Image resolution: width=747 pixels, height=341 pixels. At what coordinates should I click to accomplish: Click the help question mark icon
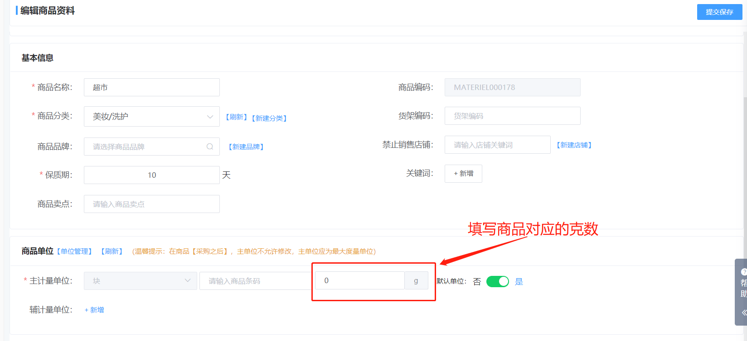pyautogui.click(x=743, y=272)
